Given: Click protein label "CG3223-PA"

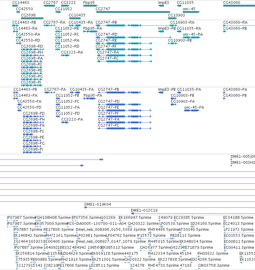Looking at the screenshot, I should pos(72,119).
